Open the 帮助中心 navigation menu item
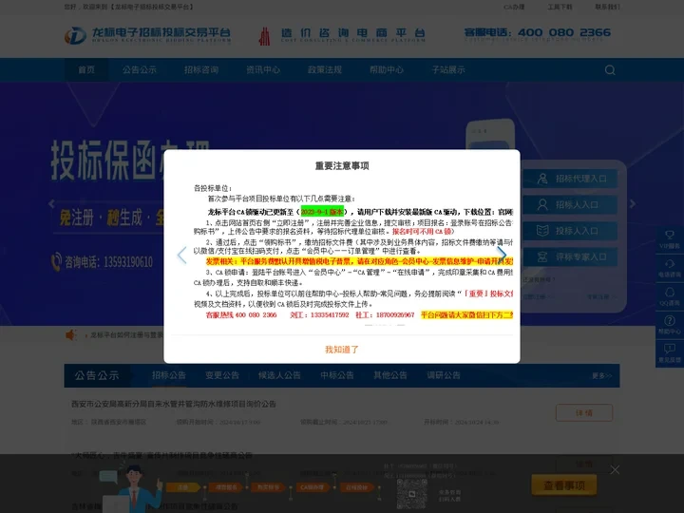This screenshot has width=684, height=513. (387, 69)
